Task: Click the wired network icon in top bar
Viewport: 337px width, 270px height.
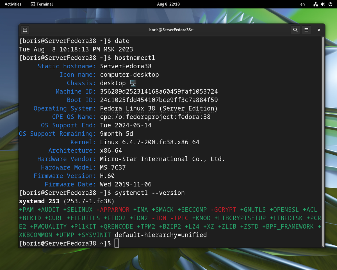Action: coord(316,4)
